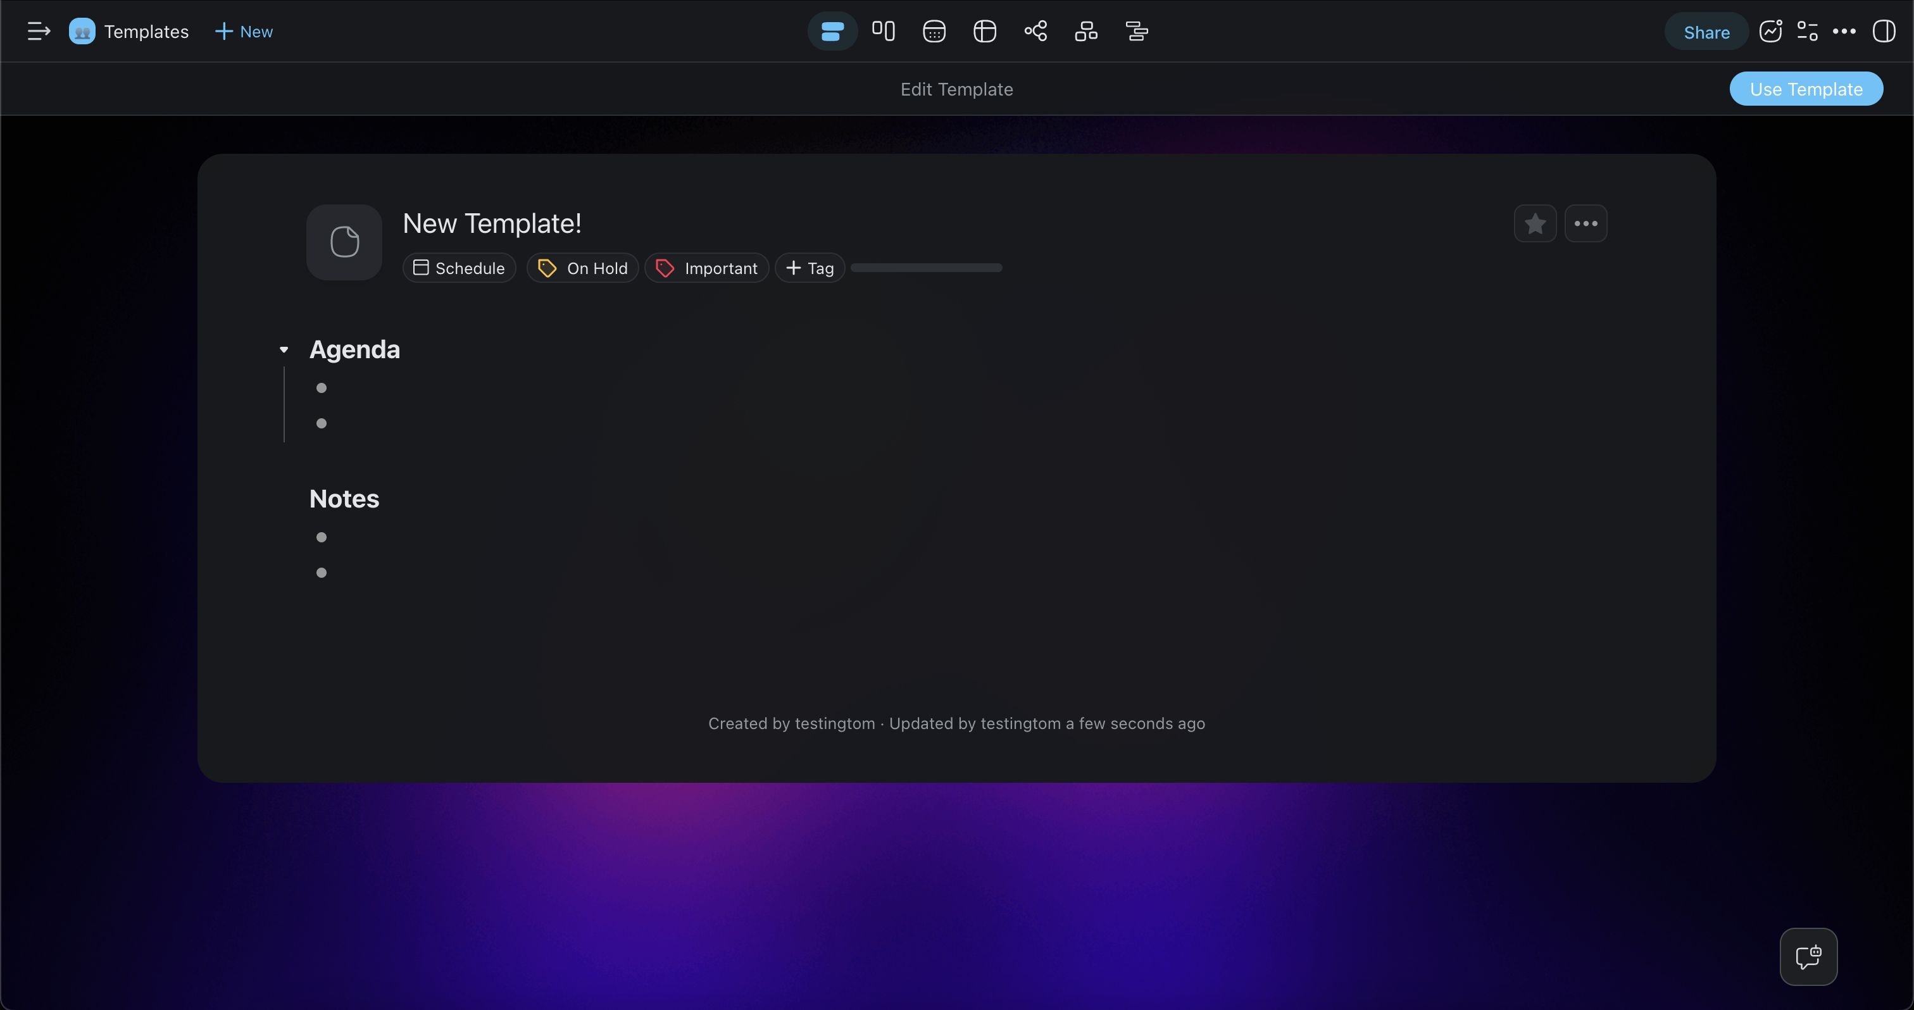1914x1010 pixels.
Task: Switch to hierarchy chart view icon
Action: 1085,31
